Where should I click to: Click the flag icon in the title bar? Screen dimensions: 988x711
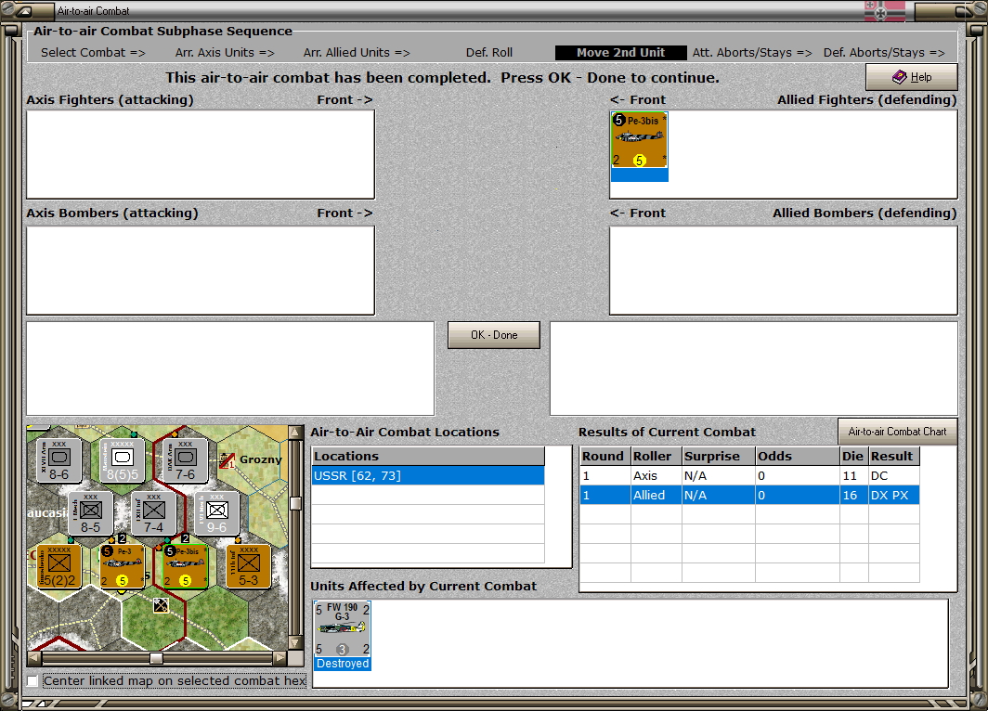pyautogui.click(x=884, y=11)
